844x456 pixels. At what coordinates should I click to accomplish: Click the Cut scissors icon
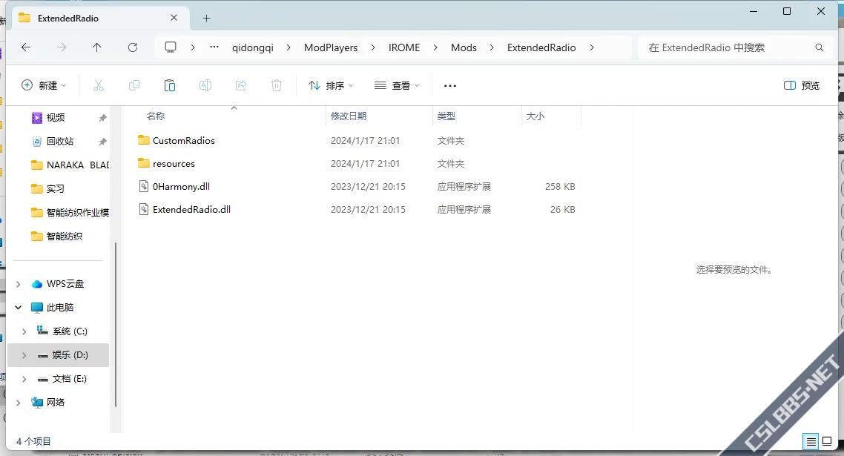(99, 85)
